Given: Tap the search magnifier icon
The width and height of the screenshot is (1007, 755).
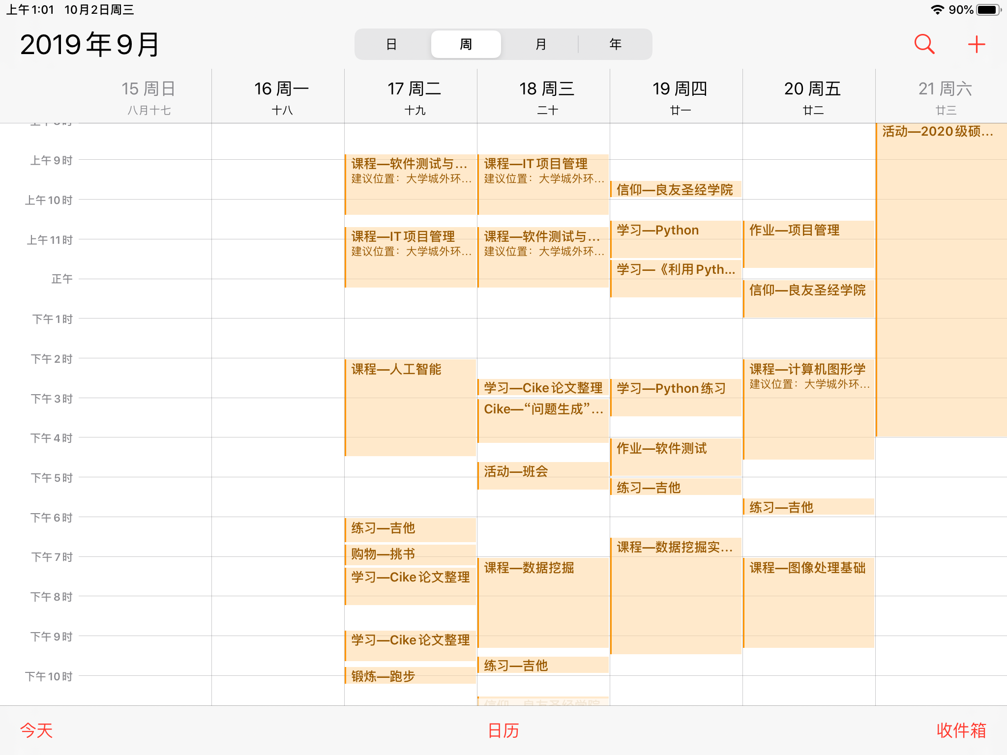Looking at the screenshot, I should pos(924,44).
